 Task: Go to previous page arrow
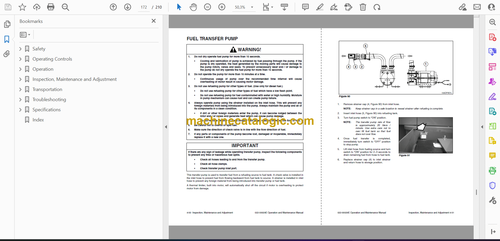click(x=113, y=7)
